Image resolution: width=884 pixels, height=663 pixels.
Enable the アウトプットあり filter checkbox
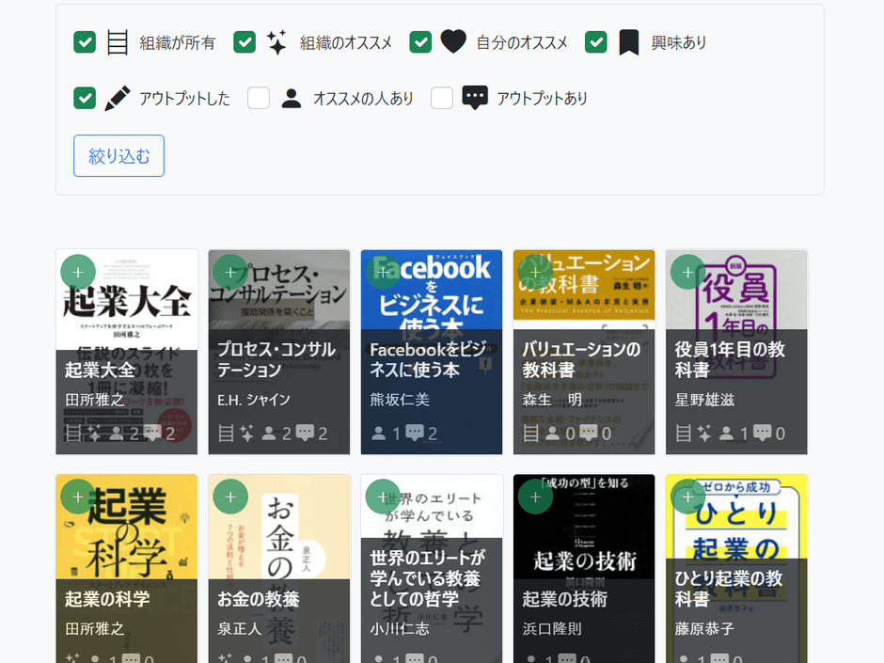click(442, 97)
